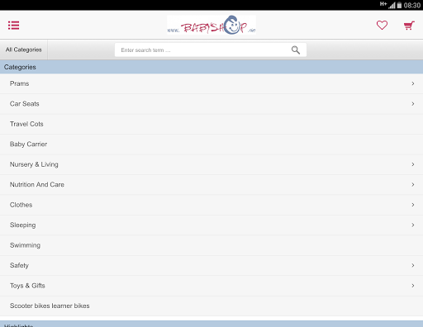Expand the Toys & Gifts chevron

(413, 286)
